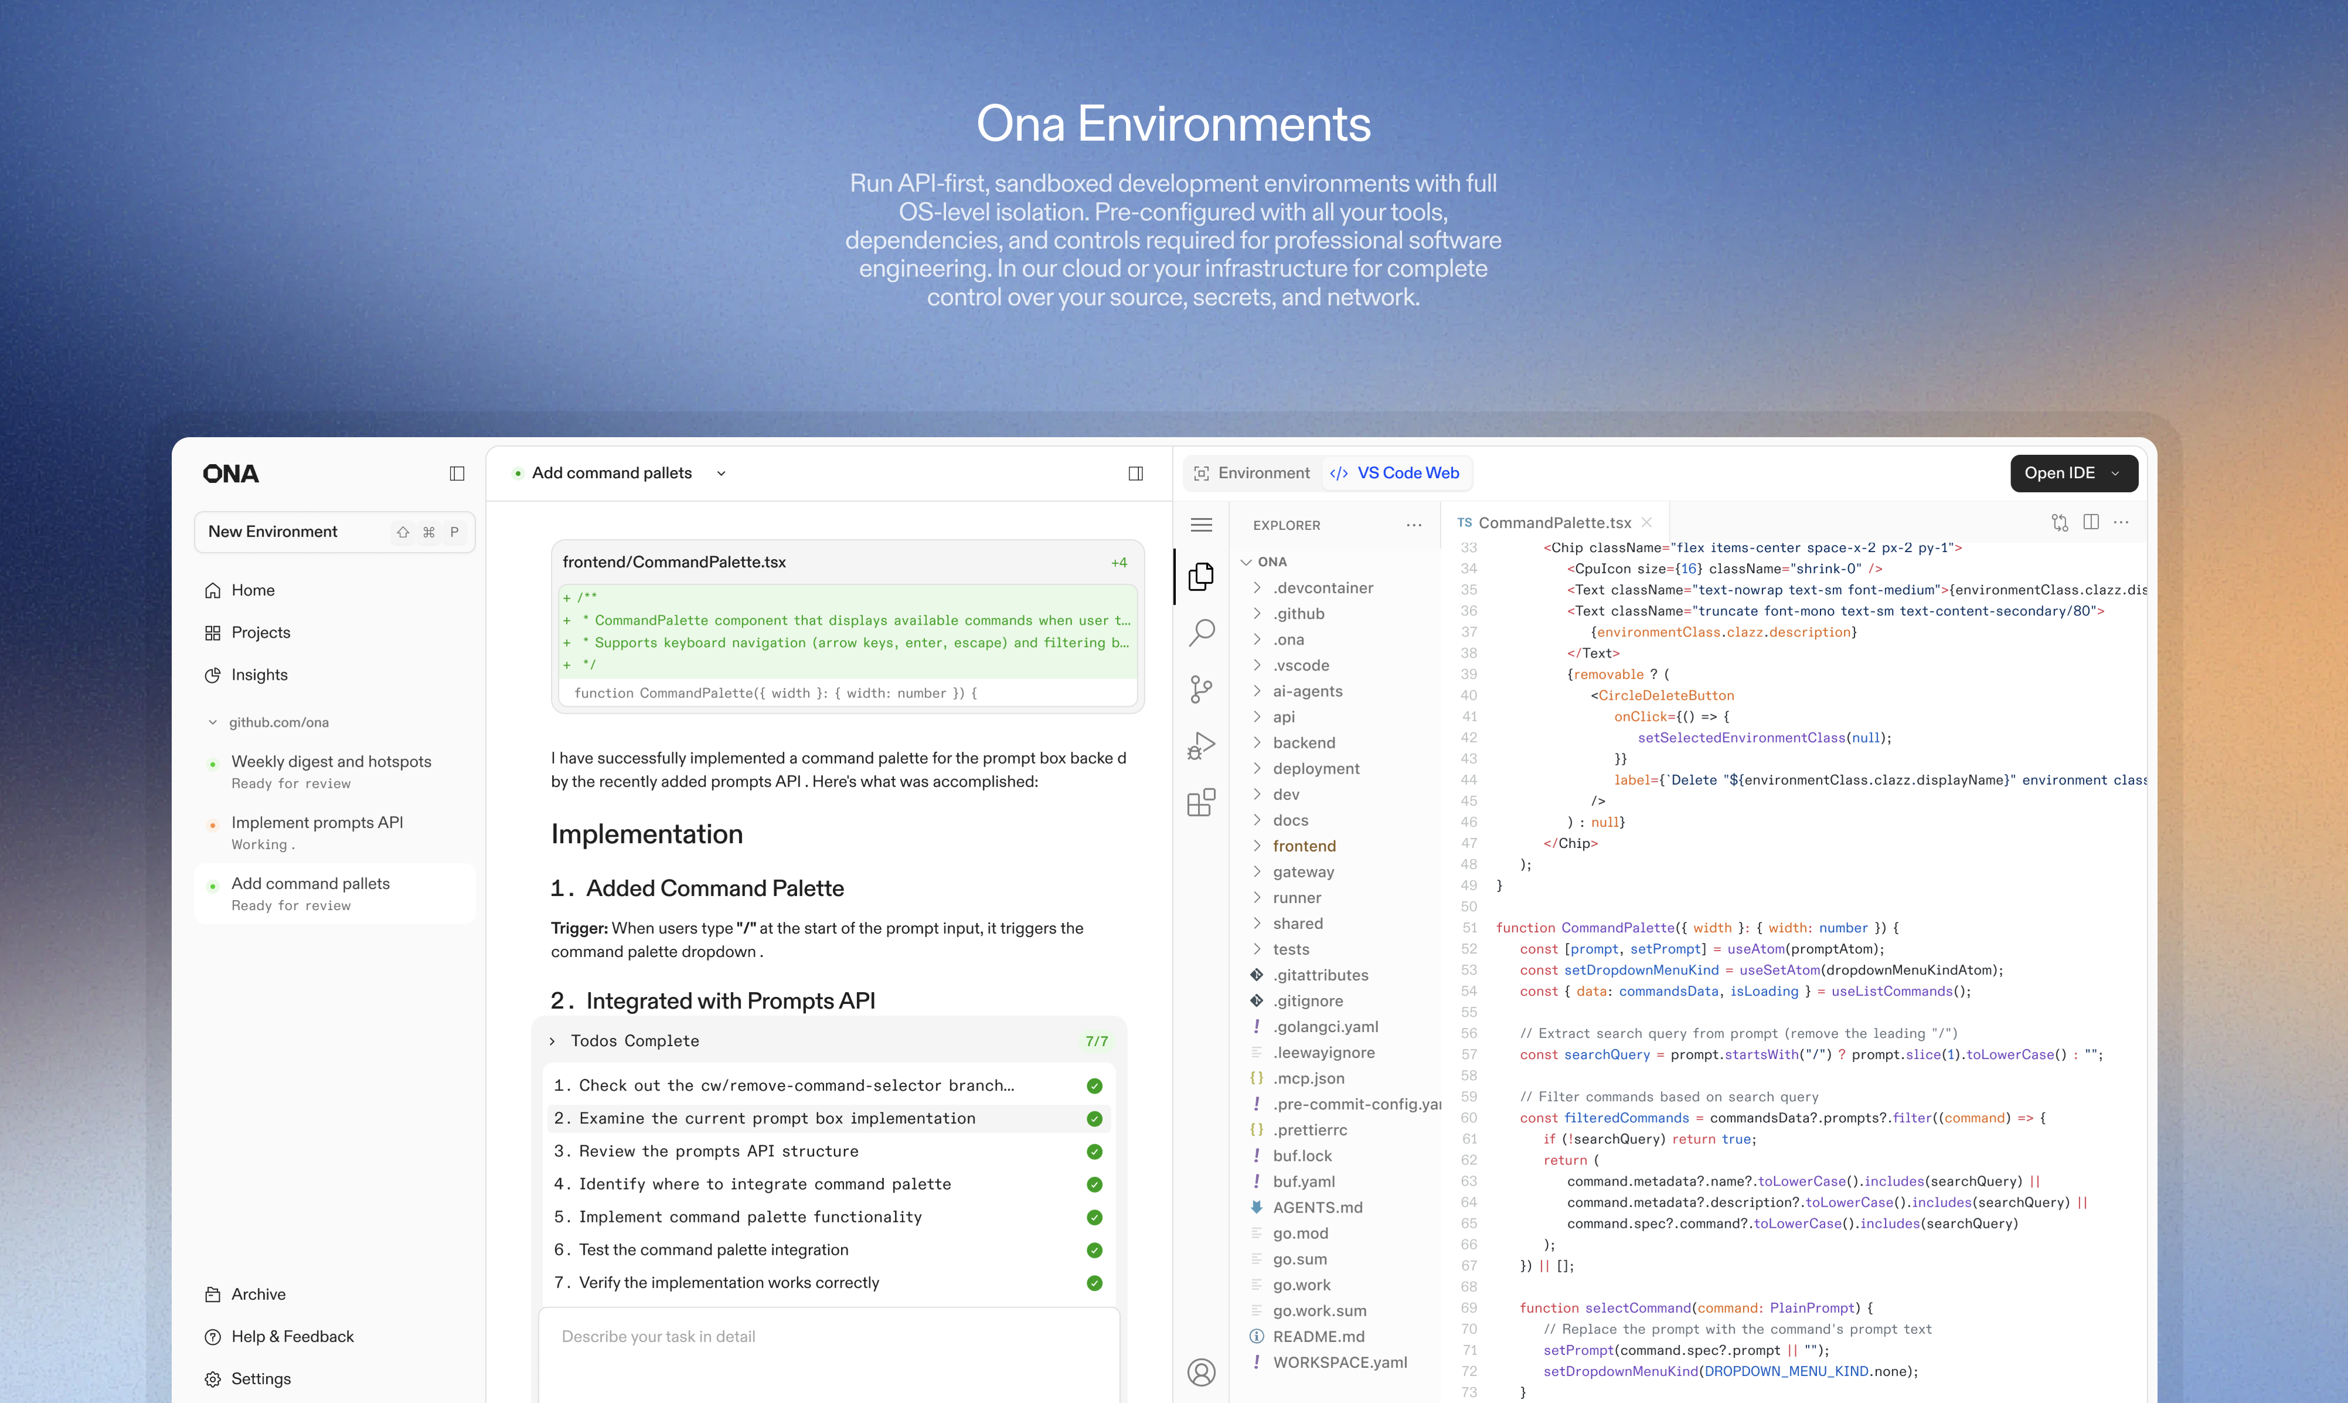Expand the Todos Complete section
This screenshot has width=2348, height=1403.
coord(553,1041)
